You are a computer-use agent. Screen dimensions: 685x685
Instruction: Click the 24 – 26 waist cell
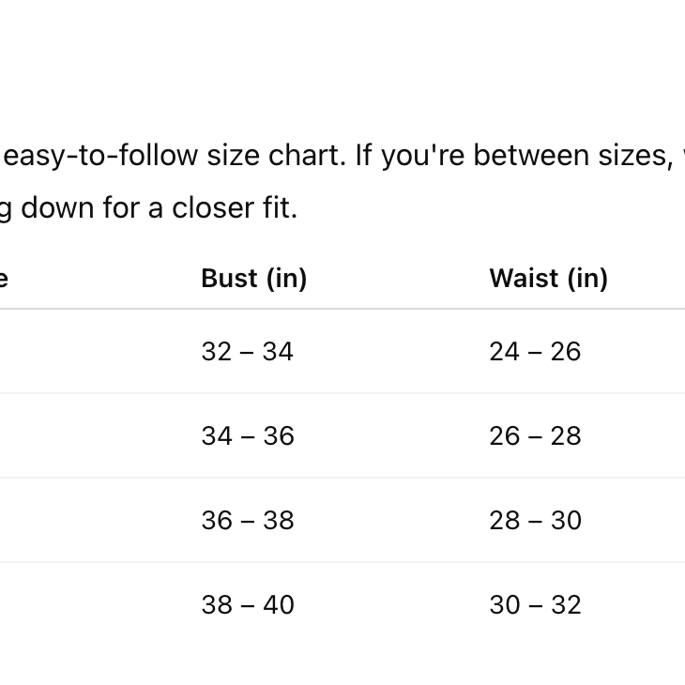pyautogui.click(x=535, y=352)
